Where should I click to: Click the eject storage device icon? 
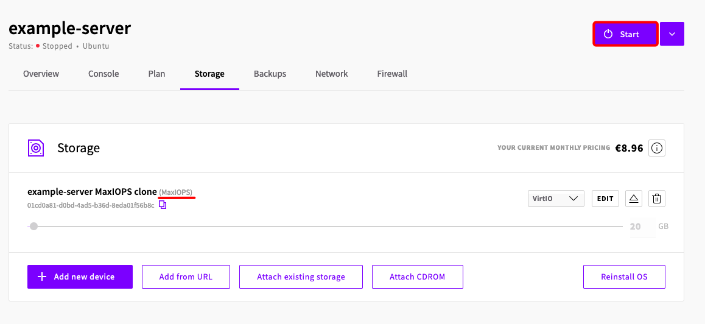click(634, 199)
